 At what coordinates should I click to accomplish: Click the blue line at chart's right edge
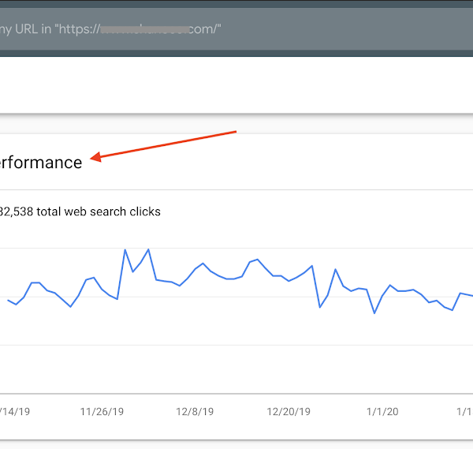(471, 295)
